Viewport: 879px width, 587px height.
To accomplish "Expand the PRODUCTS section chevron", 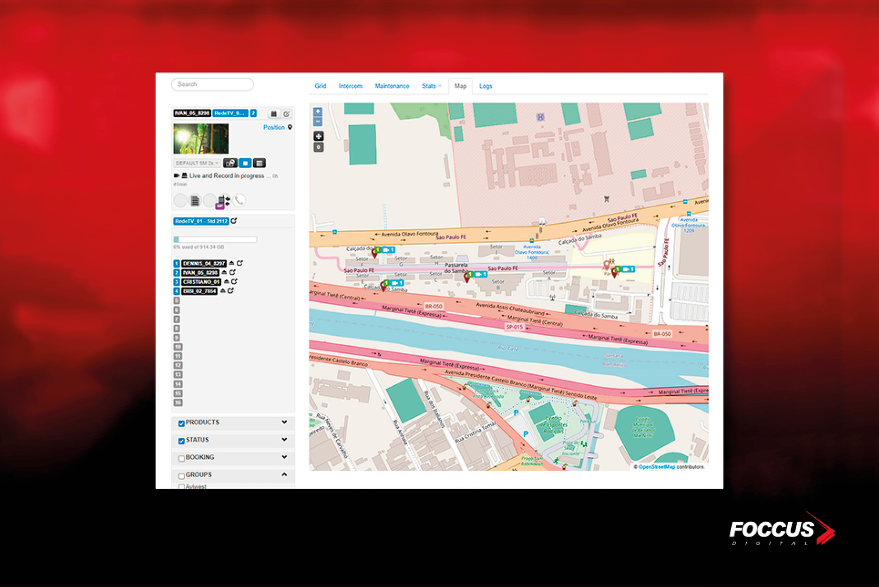I will pyautogui.click(x=284, y=423).
